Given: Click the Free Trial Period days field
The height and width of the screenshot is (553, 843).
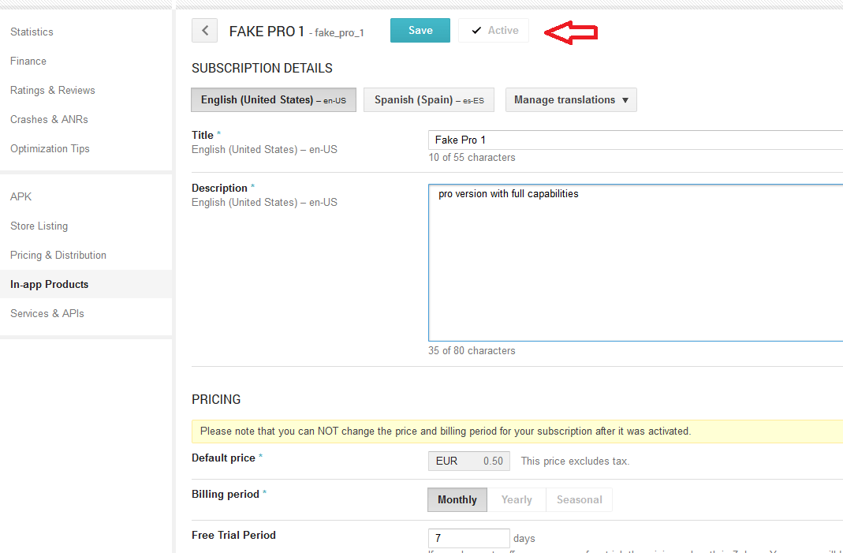Looking at the screenshot, I should (x=468, y=538).
